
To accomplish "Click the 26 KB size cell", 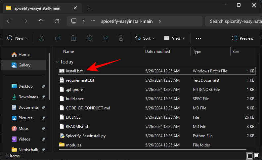I will [x=249, y=117].
